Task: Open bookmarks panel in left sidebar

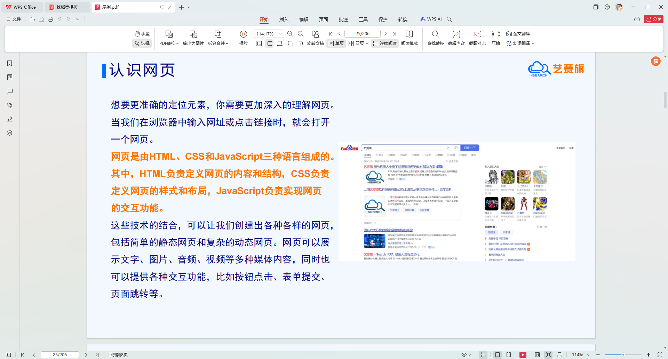Action: 10,63
